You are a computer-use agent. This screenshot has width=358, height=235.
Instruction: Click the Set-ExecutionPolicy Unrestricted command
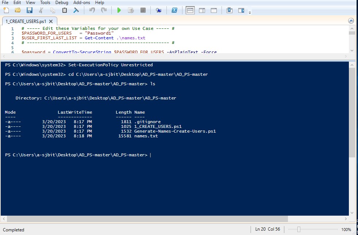pos(111,65)
